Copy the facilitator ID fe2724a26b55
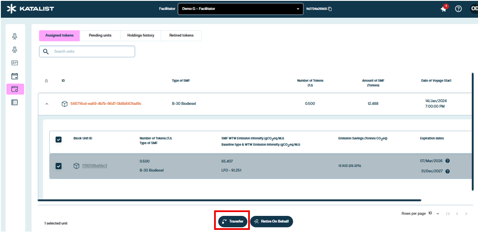 330,9
